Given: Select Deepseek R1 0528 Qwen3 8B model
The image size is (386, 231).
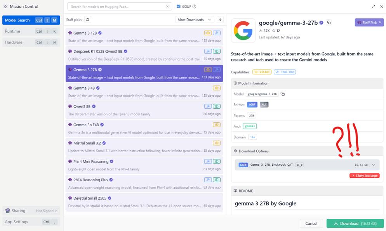Looking at the screenshot, I should (x=144, y=55).
